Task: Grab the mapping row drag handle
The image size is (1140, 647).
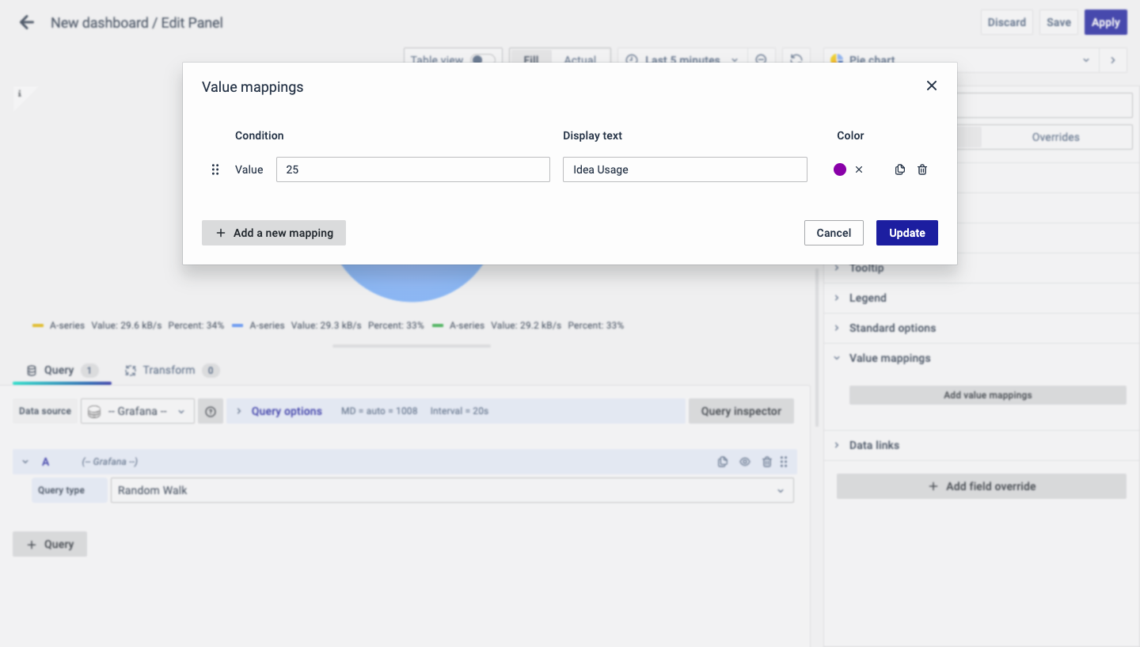Action: click(215, 169)
